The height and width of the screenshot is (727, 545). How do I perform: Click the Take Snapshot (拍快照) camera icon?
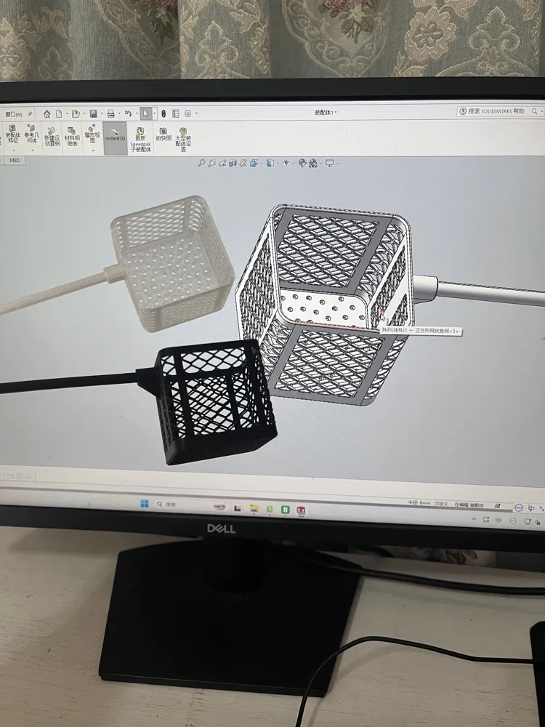[x=163, y=133]
